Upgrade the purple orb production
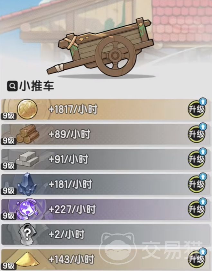Viewport: 212px width, 271px height. [197, 208]
